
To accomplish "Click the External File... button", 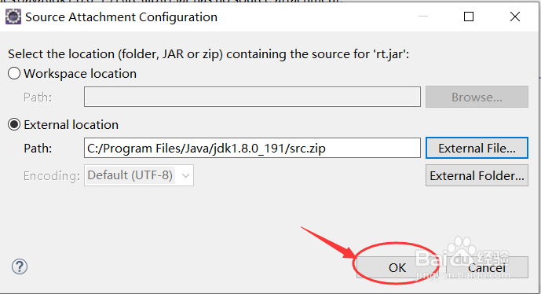I will [477, 148].
